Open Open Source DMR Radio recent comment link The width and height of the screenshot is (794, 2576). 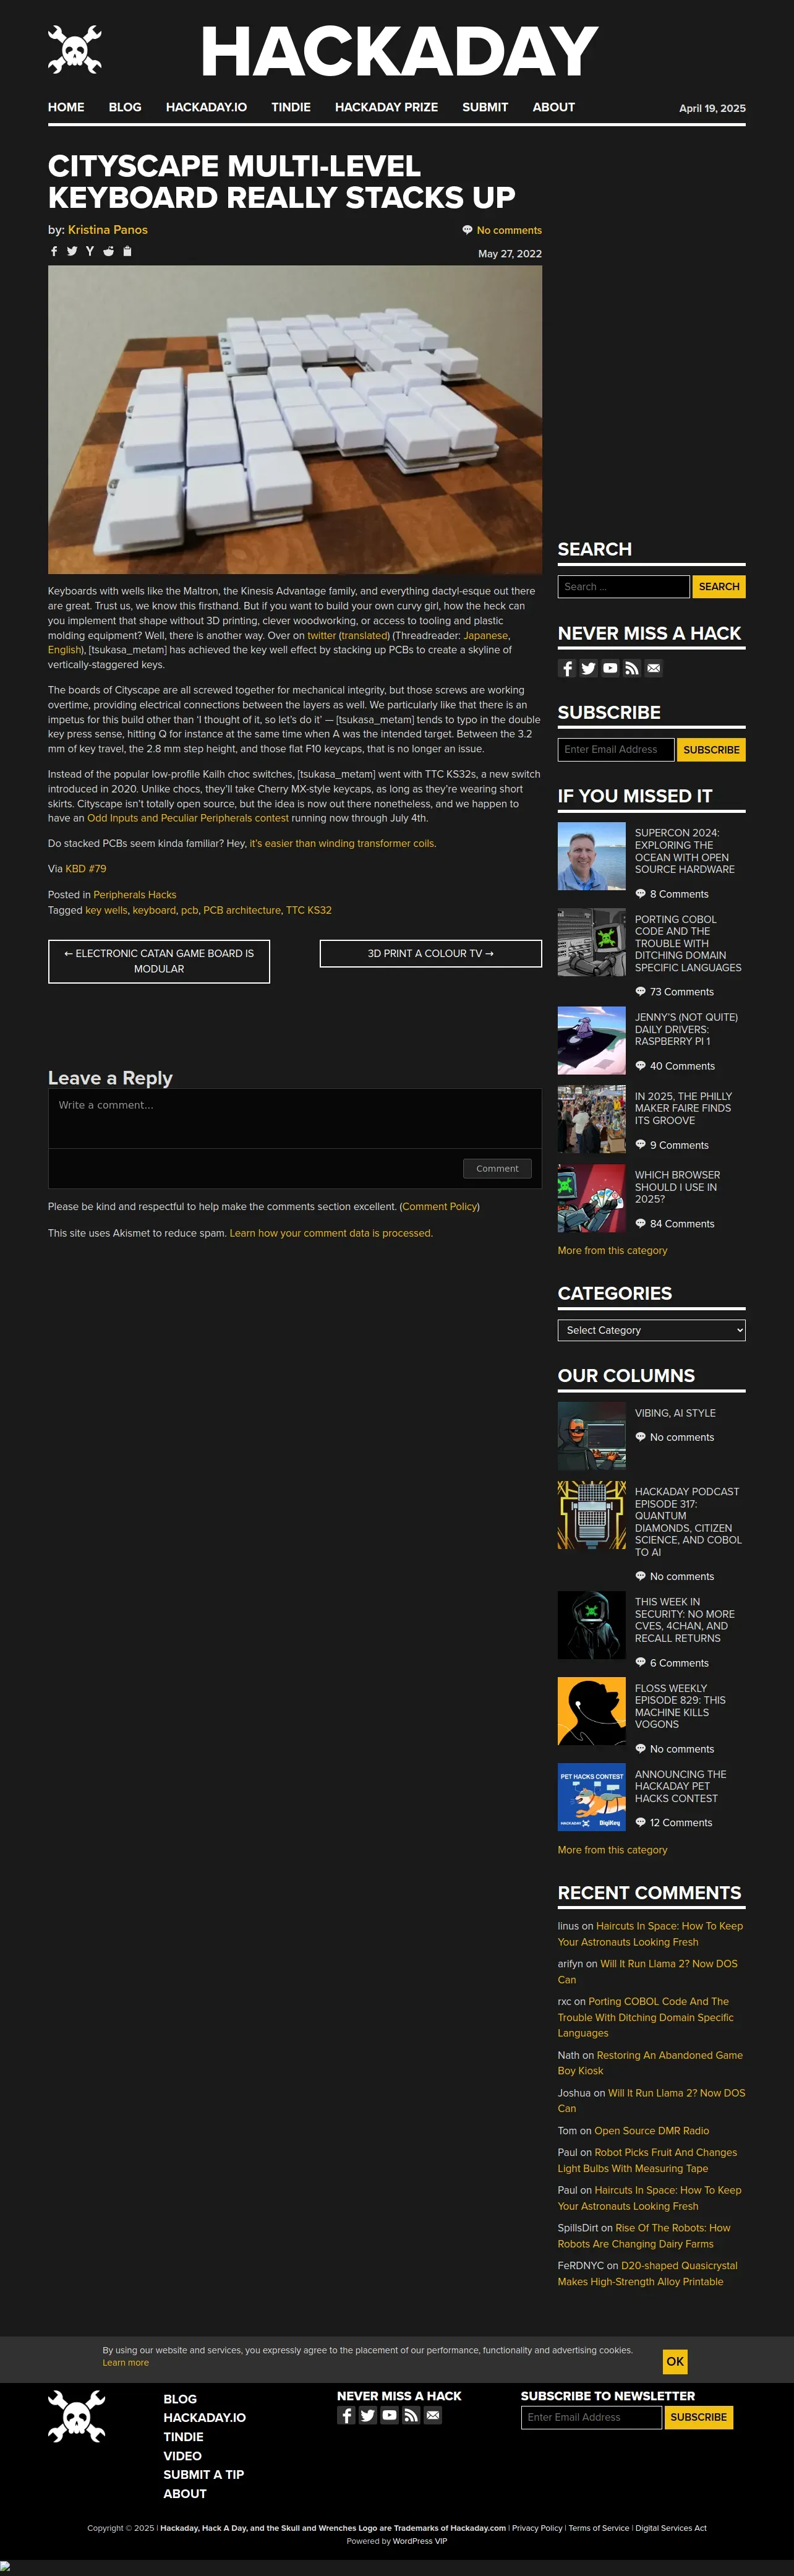coord(651,2131)
